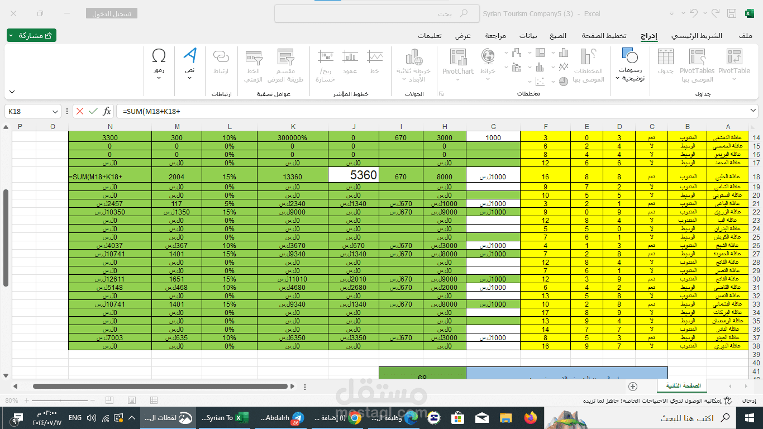This screenshot has width=763, height=429.
Task: Cancel the formula entry with X
Action: point(80,111)
